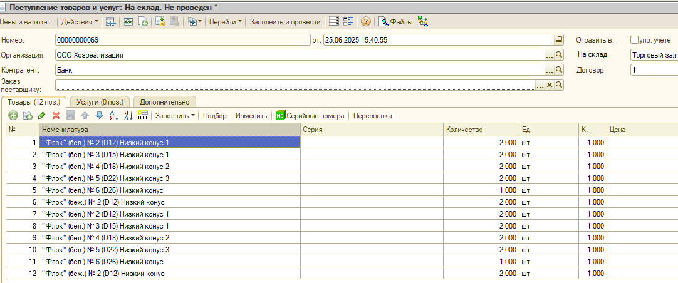
Task: Sort rows descending Я to A
Action: pyautogui.click(x=128, y=115)
